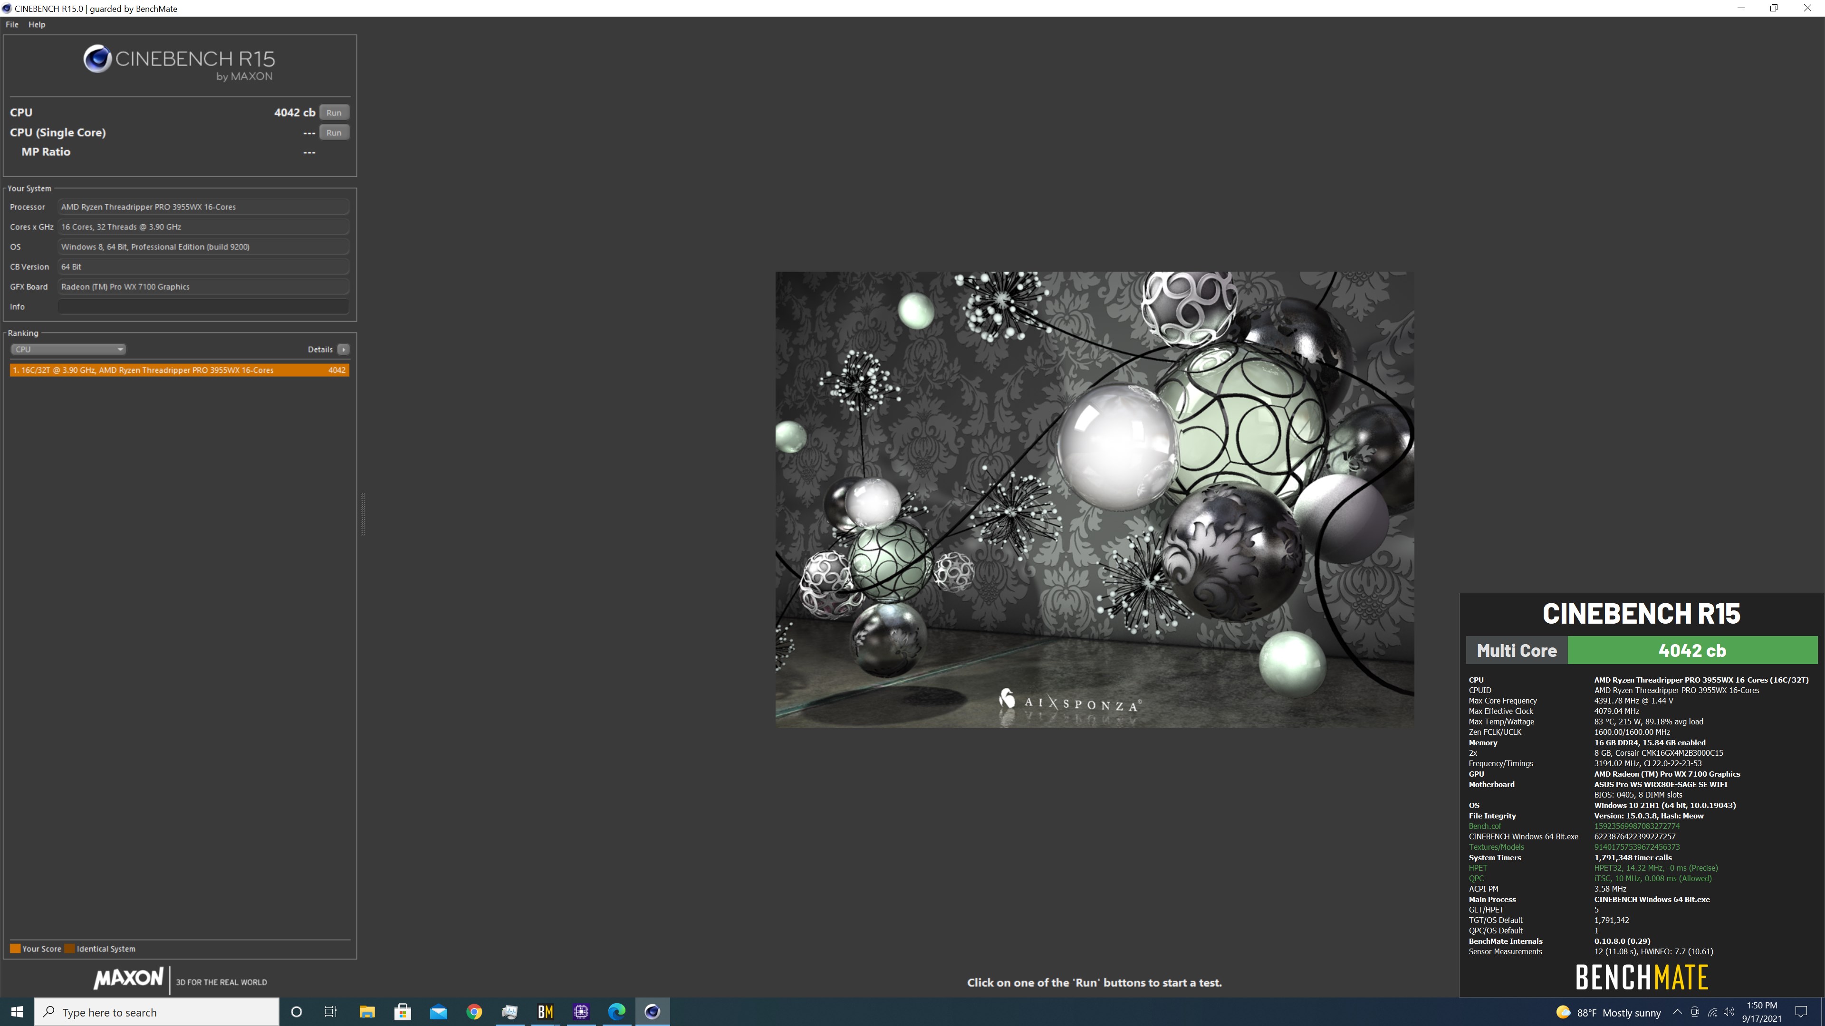Click the CB Version 64 Bit field
Viewport: 1825px width, 1026px height.
[x=203, y=267]
